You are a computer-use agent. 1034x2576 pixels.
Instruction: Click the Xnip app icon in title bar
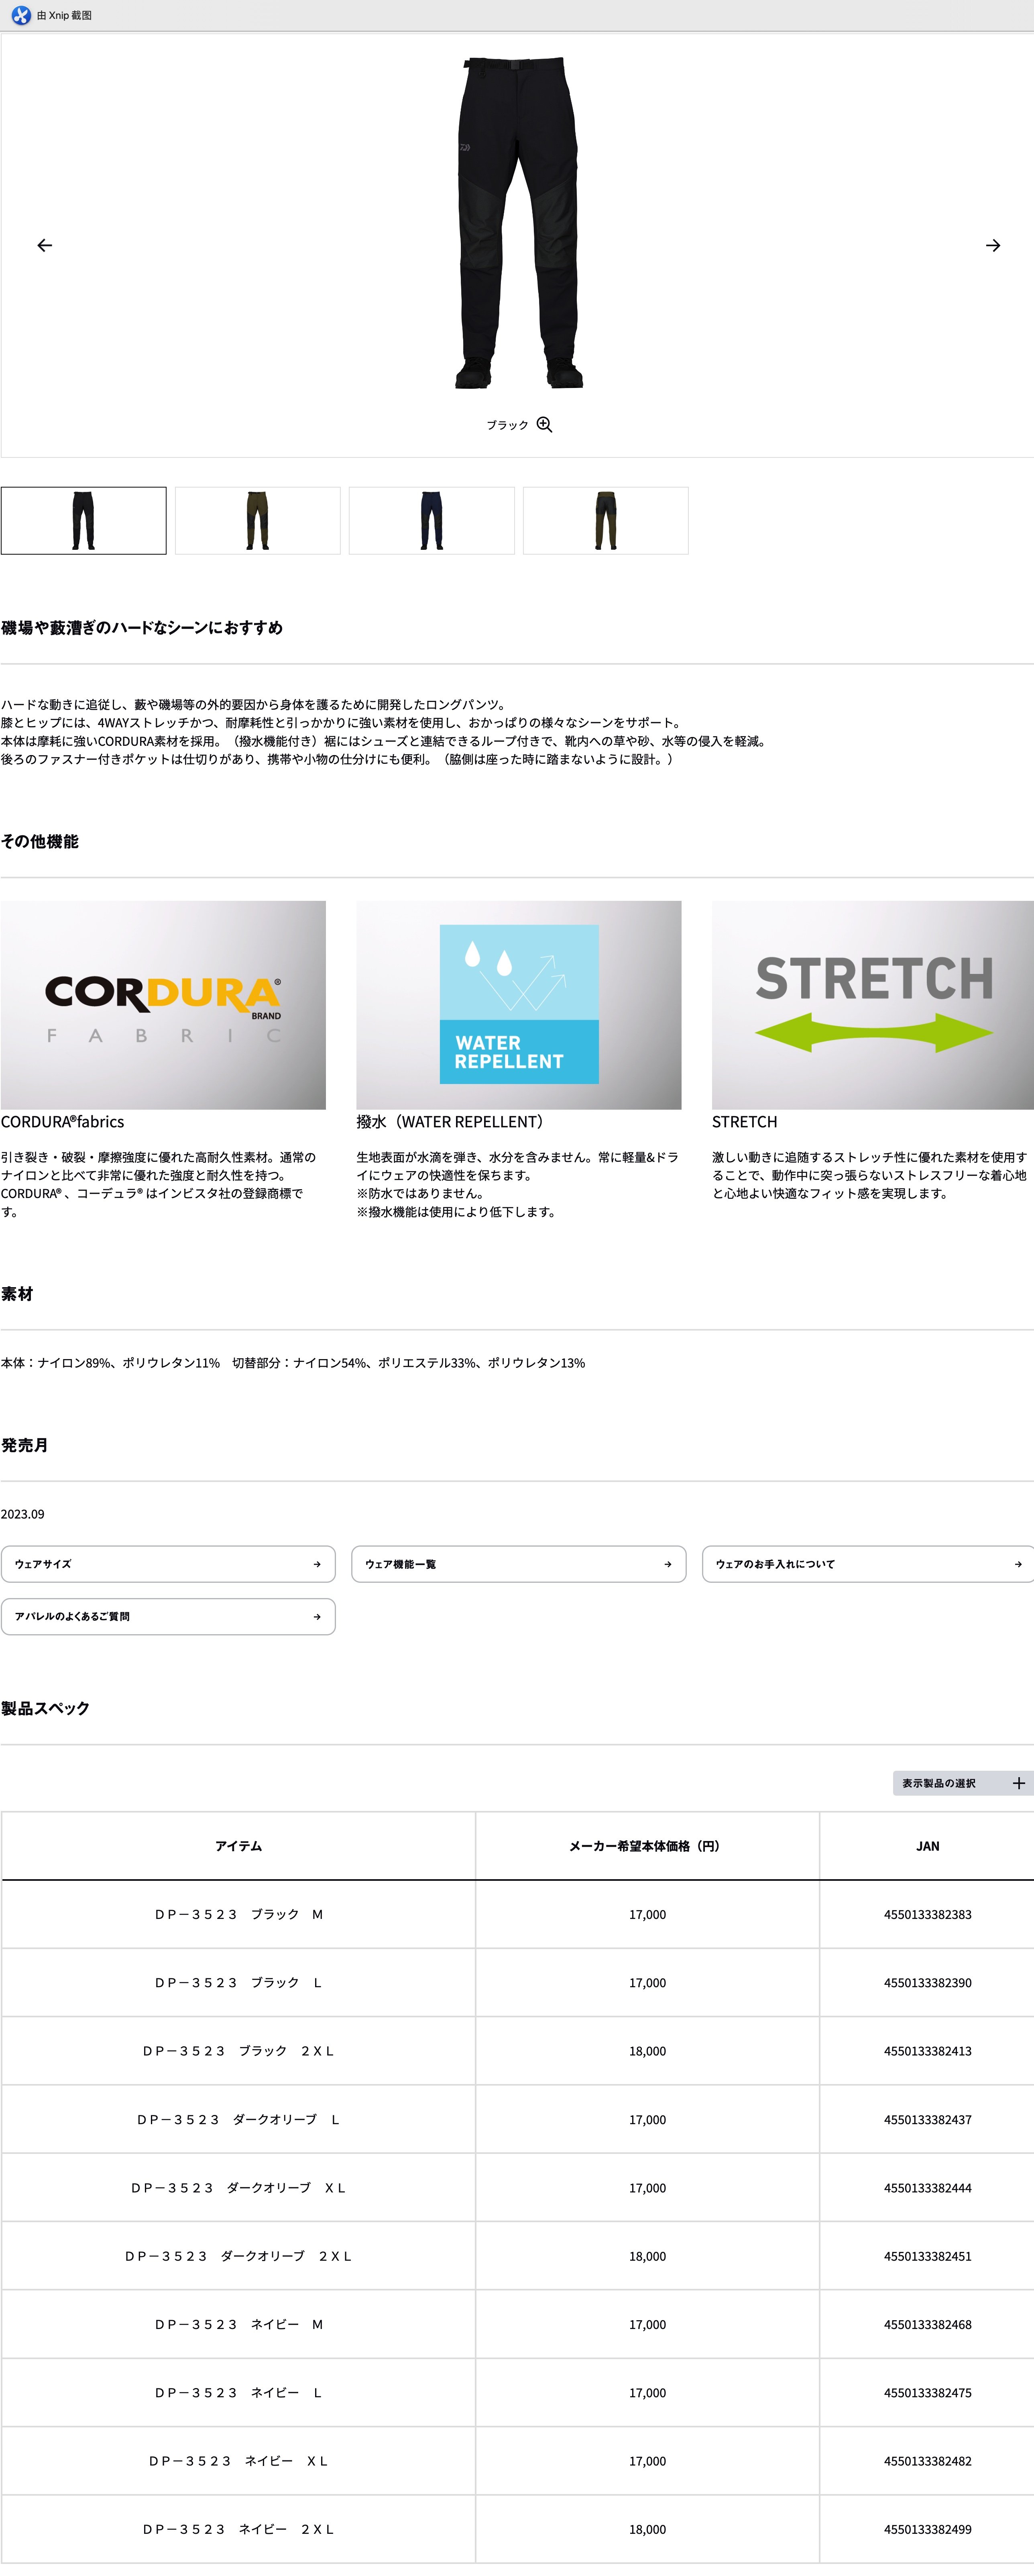[x=20, y=15]
